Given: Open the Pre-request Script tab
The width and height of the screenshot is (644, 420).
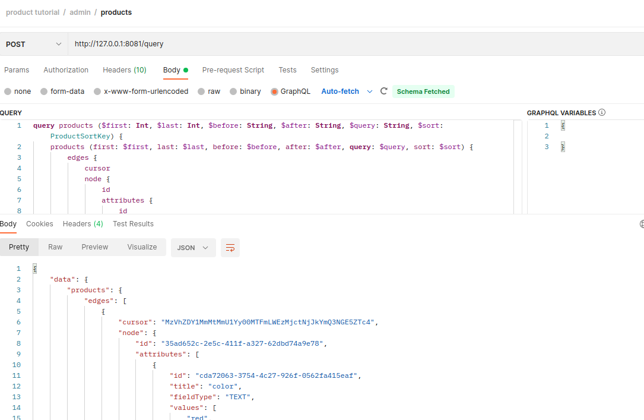Looking at the screenshot, I should click(233, 70).
